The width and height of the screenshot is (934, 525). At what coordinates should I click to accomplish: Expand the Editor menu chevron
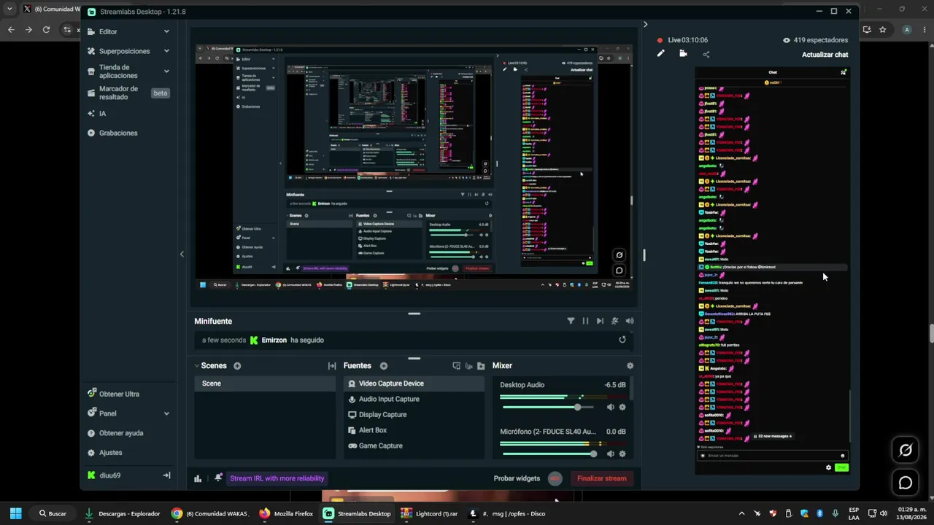[x=166, y=31]
